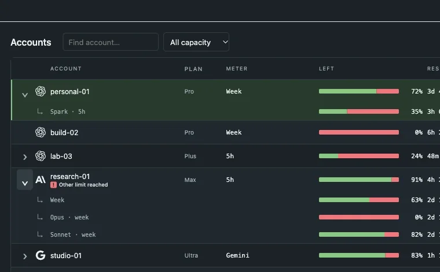Click the Other limit reached warning text
This screenshot has width=440, height=272.
tap(83, 185)
